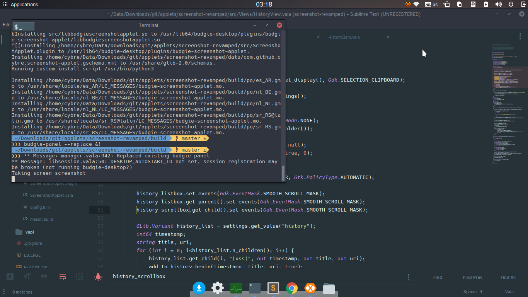Image resolution: width=528 pixels, height=297 pixels.
Task: Open the volume control indicator
Action: point(499,5)
